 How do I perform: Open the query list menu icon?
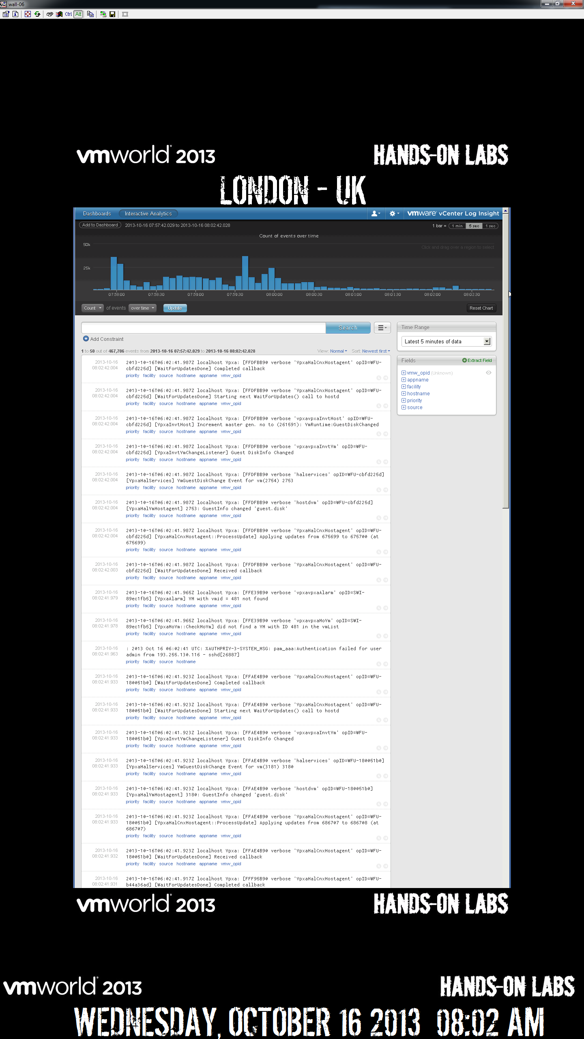[382, 328]
